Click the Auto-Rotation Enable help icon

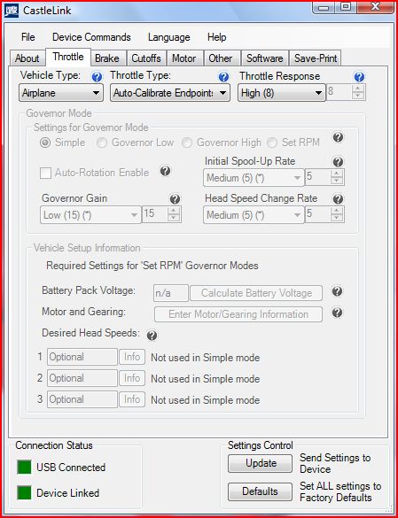tap(166, 171)
